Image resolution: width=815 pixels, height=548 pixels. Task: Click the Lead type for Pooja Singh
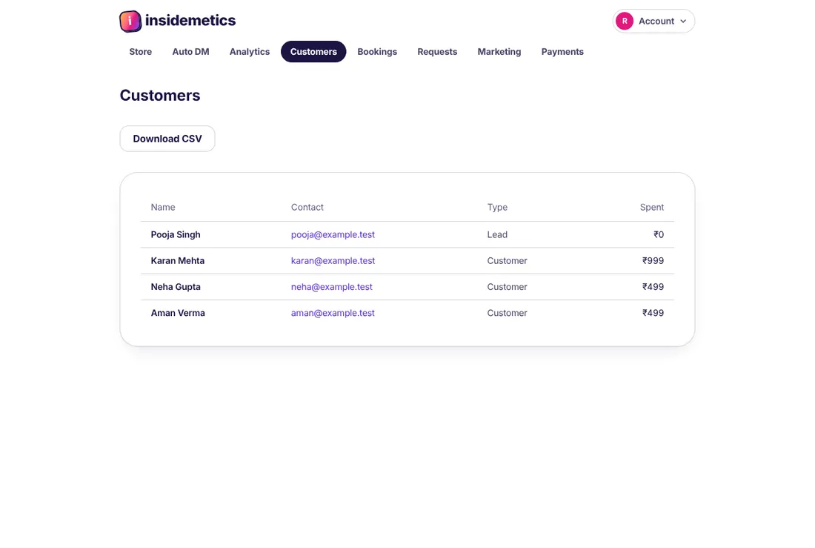497,235
